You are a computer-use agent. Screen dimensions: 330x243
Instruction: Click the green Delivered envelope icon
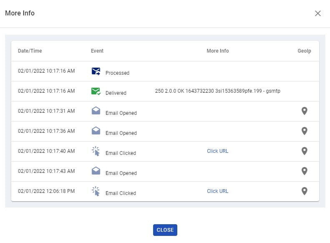coord(96,91)
